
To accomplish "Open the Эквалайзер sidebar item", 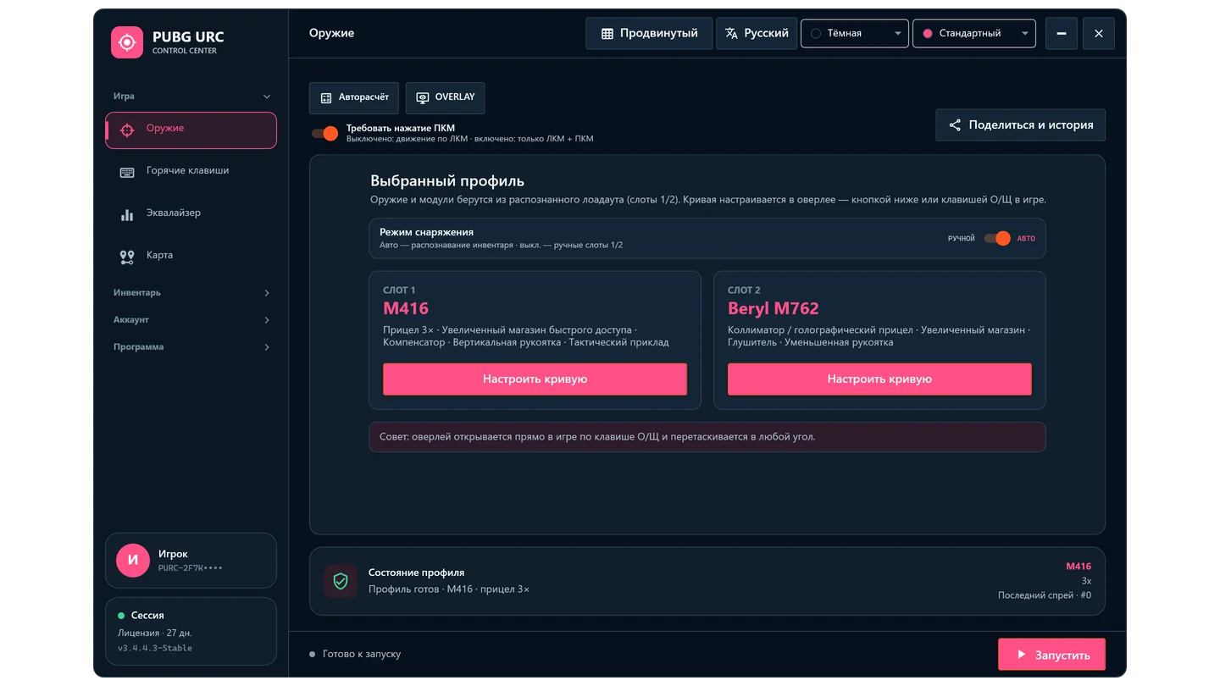I will pyautogui.click(x=191, y=214).
